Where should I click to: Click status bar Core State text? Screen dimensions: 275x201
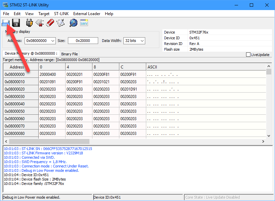tap(212, 197)
